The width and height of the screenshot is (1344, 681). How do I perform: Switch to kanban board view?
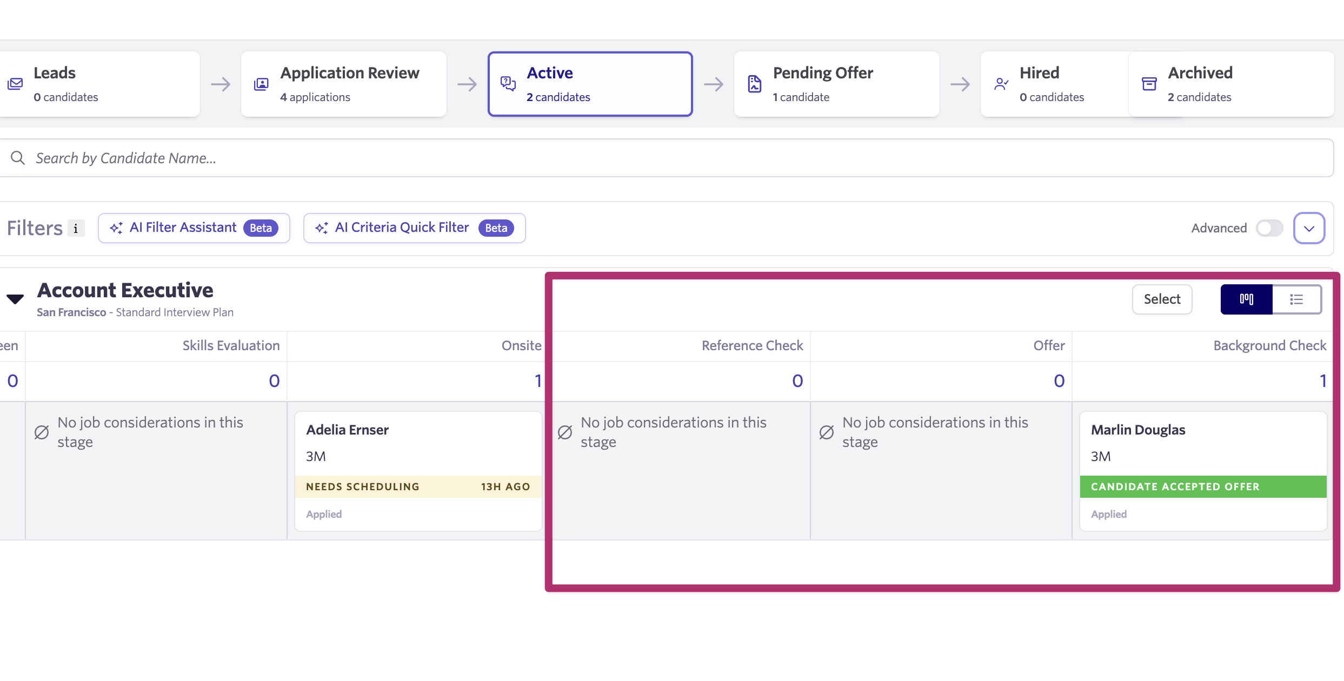pos(1246,299)
